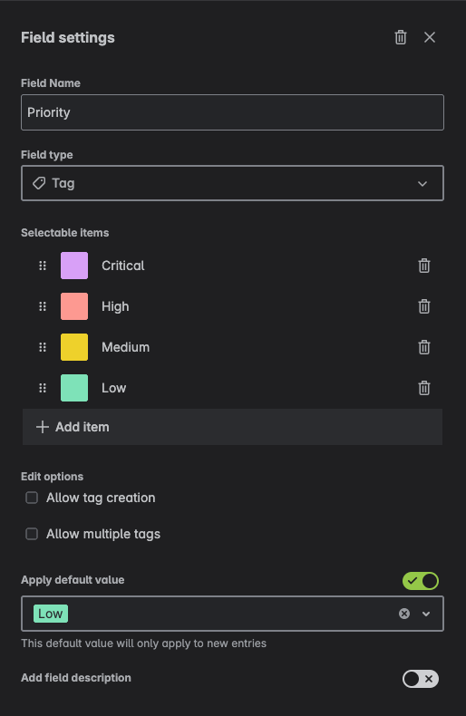
Task: Delete the Critical item
Action: tap(424, 266)
